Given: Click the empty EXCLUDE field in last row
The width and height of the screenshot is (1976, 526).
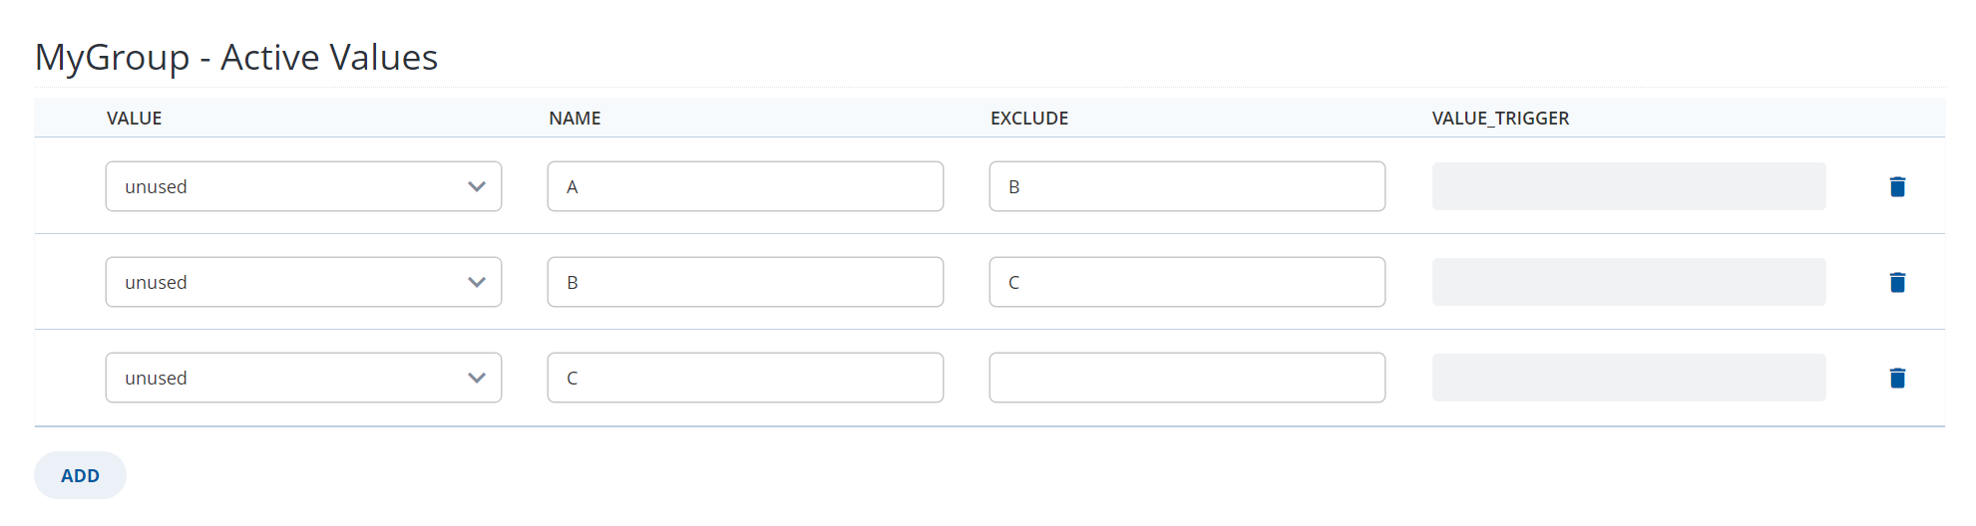Looking at the screenshot, I should [x=1187, y=378].
